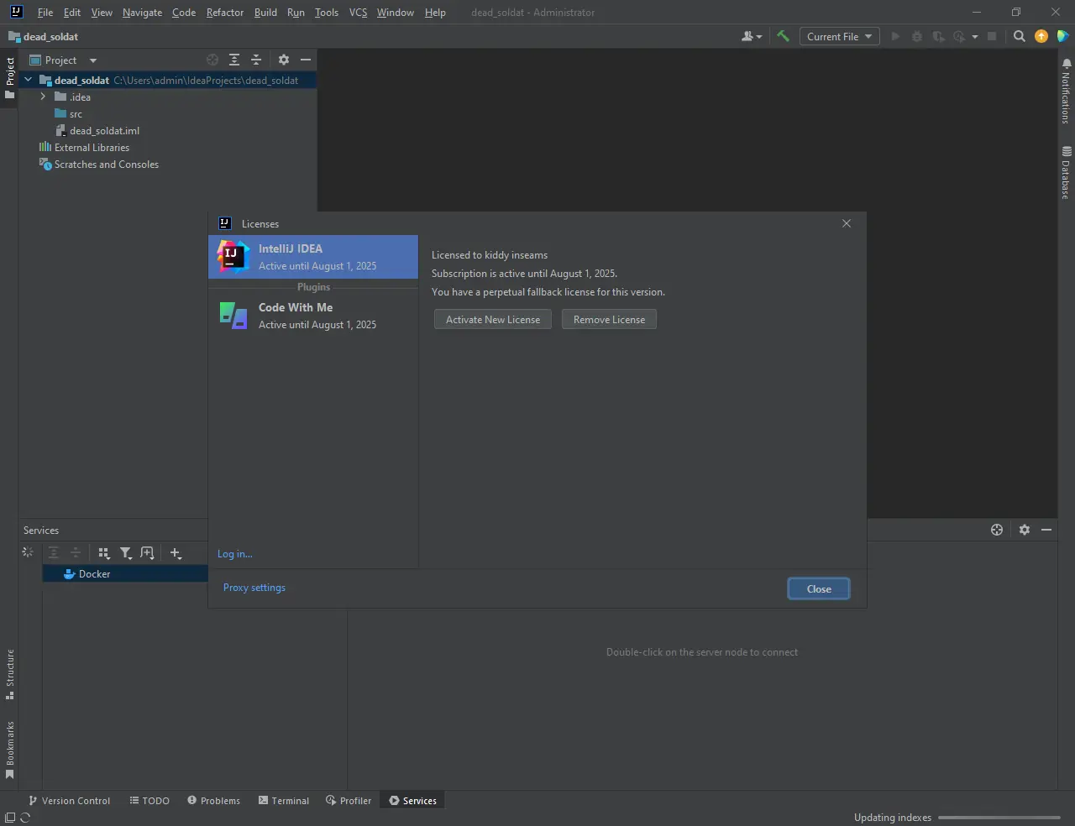Hide the Project tool window
The width and height of the screenshot is (1075, 826).
click(306, 60)
